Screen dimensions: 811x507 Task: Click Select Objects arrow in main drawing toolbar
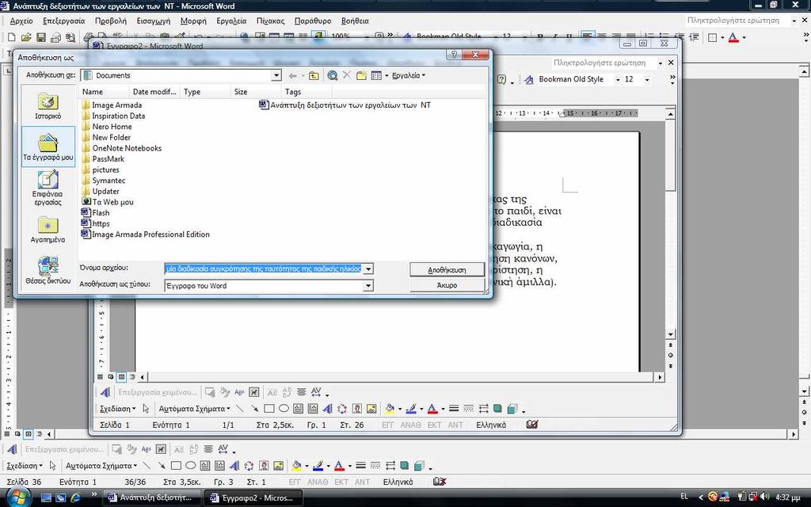tap(52, 466)
